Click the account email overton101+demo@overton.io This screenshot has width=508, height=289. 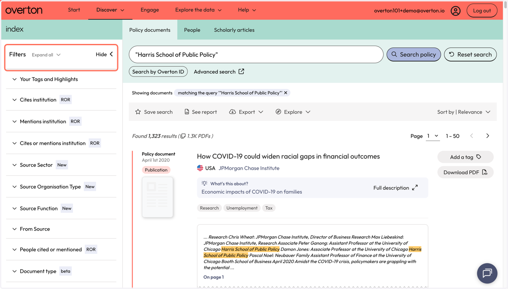[x=409, y=11]
